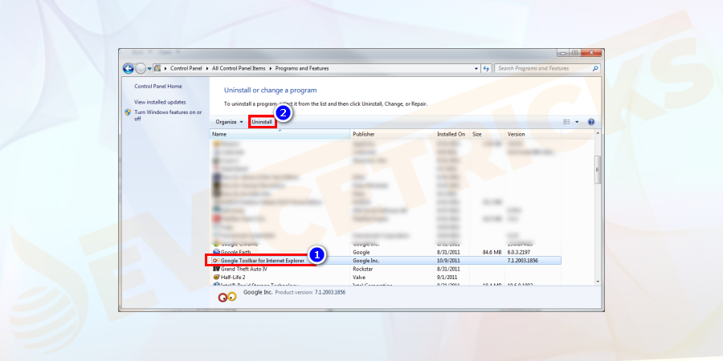Screen dimensions: 723x361
Task: Click the Valve publisher cell
Action: (359, 277)
